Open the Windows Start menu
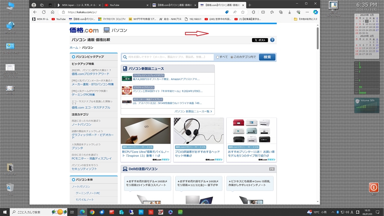Screen dimensions: 384x216 tap(4, 212)
